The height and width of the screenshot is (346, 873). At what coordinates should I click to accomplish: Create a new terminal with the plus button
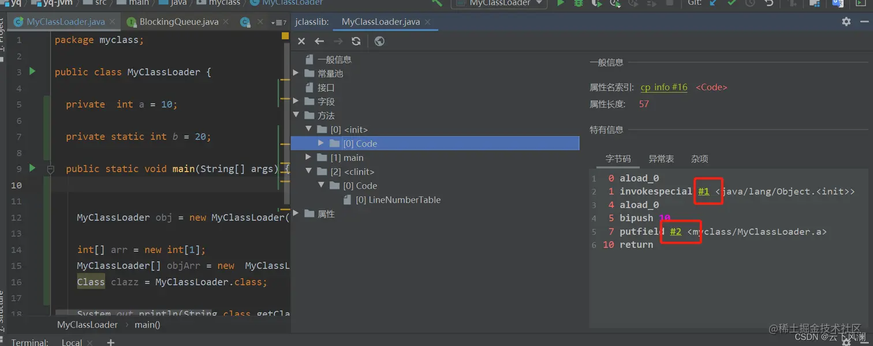tap(110, 342)
